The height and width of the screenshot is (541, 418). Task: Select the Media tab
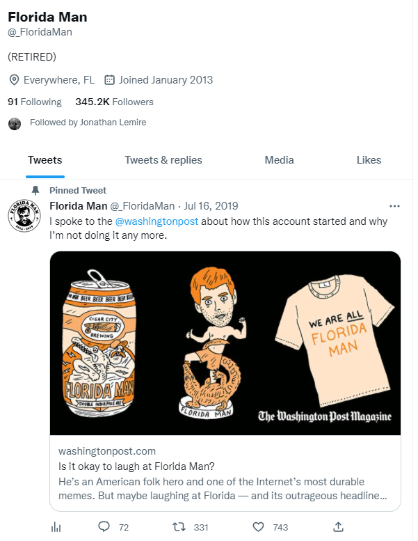click(x=279, y=160)
